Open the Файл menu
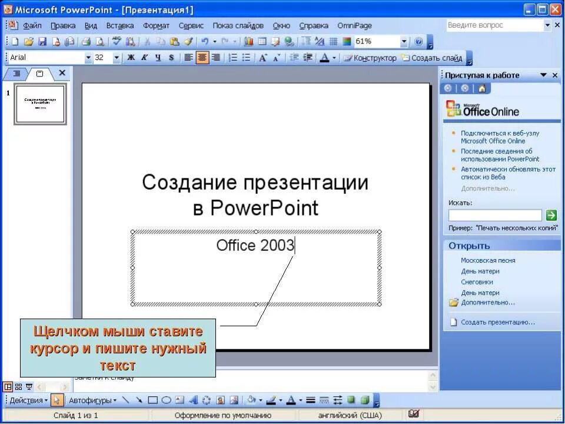This screenshot has height=424, width=565. (32, 25)
